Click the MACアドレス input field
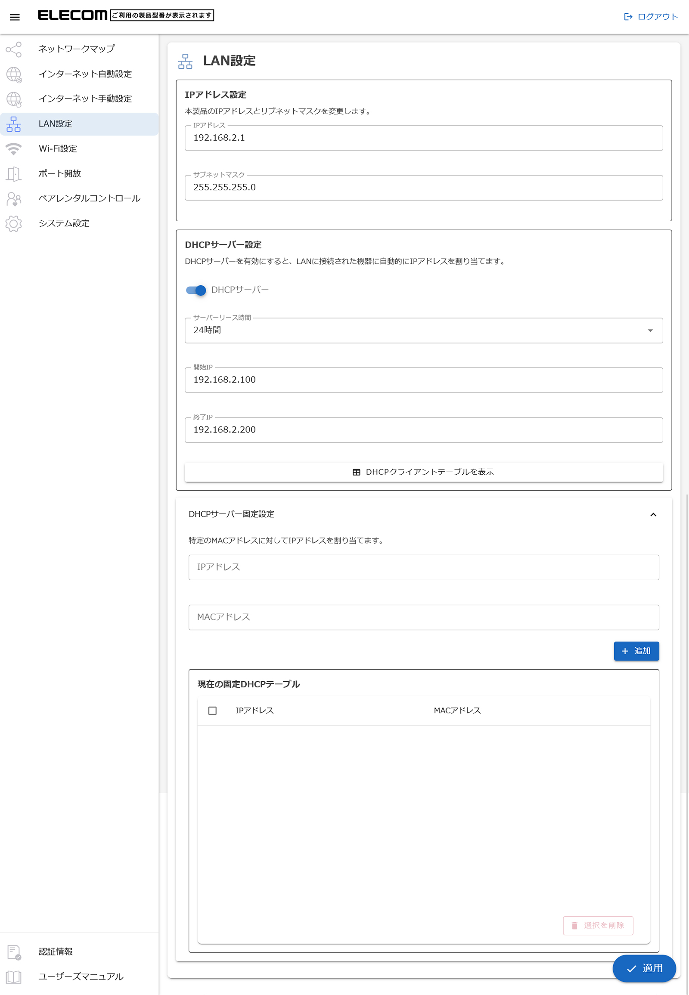The image size is (689, 995). click(x=423, y=617)
